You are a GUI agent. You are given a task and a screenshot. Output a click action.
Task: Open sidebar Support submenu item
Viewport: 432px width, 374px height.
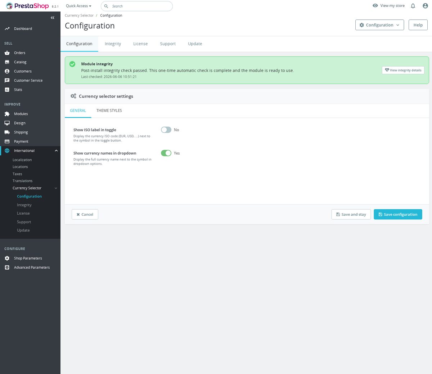pos(24,222)
